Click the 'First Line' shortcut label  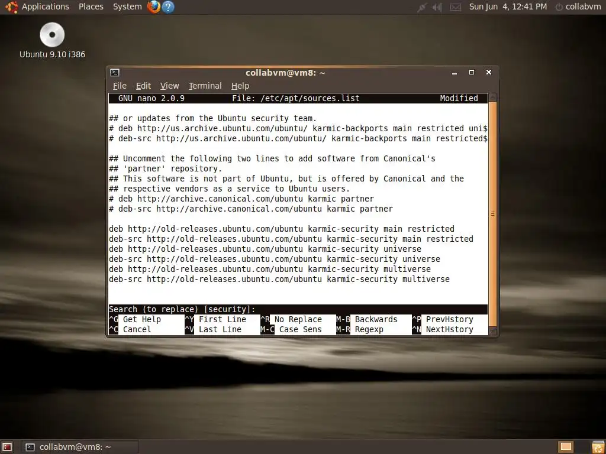tap(223, 319)
